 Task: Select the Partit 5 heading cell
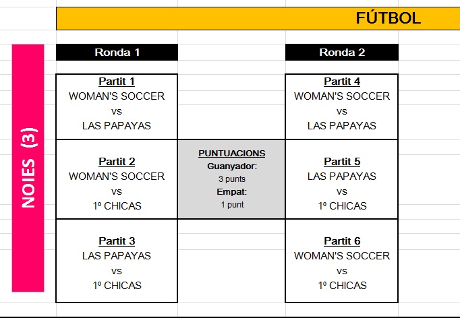click(x=342, y=162)
